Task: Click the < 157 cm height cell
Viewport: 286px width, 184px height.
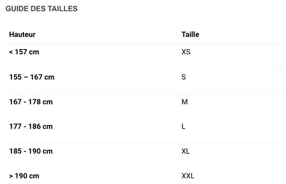Action: coord(24,52)
